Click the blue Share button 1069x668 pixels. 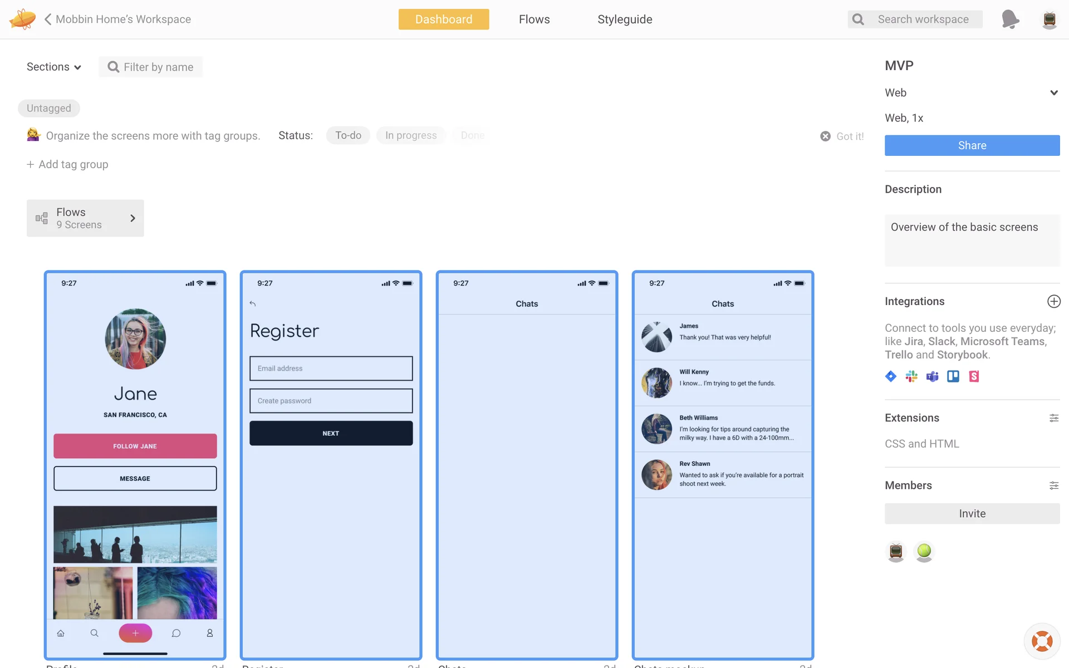pyautogui.click(x=972, y=145)
